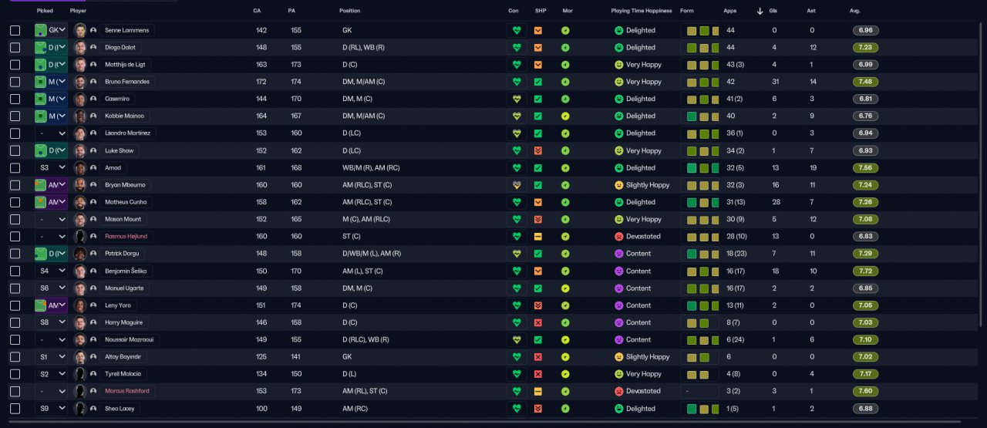Click the Mason Mount name button
The height and width of the screenshot is (428, 987).
click(123, 220)
